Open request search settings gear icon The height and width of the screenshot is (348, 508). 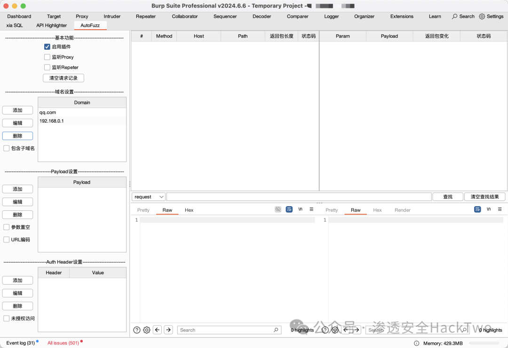tap(147, 330)
